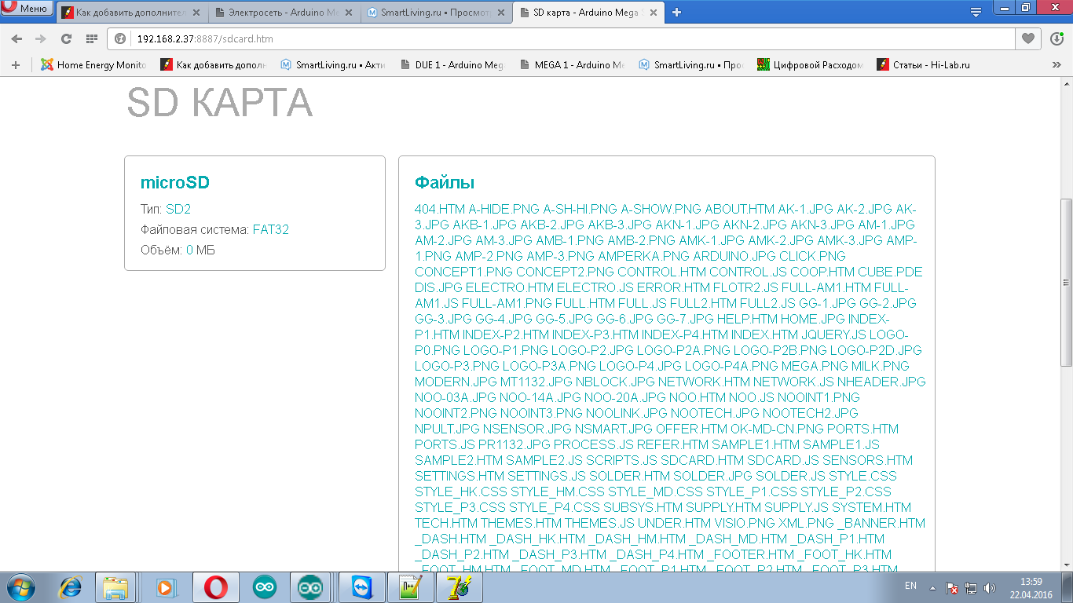Viewport: 1073px width, 603px height.
Task: Open the SmartLiving.ru • Акти bookmark
Action: tap(333, 65)
